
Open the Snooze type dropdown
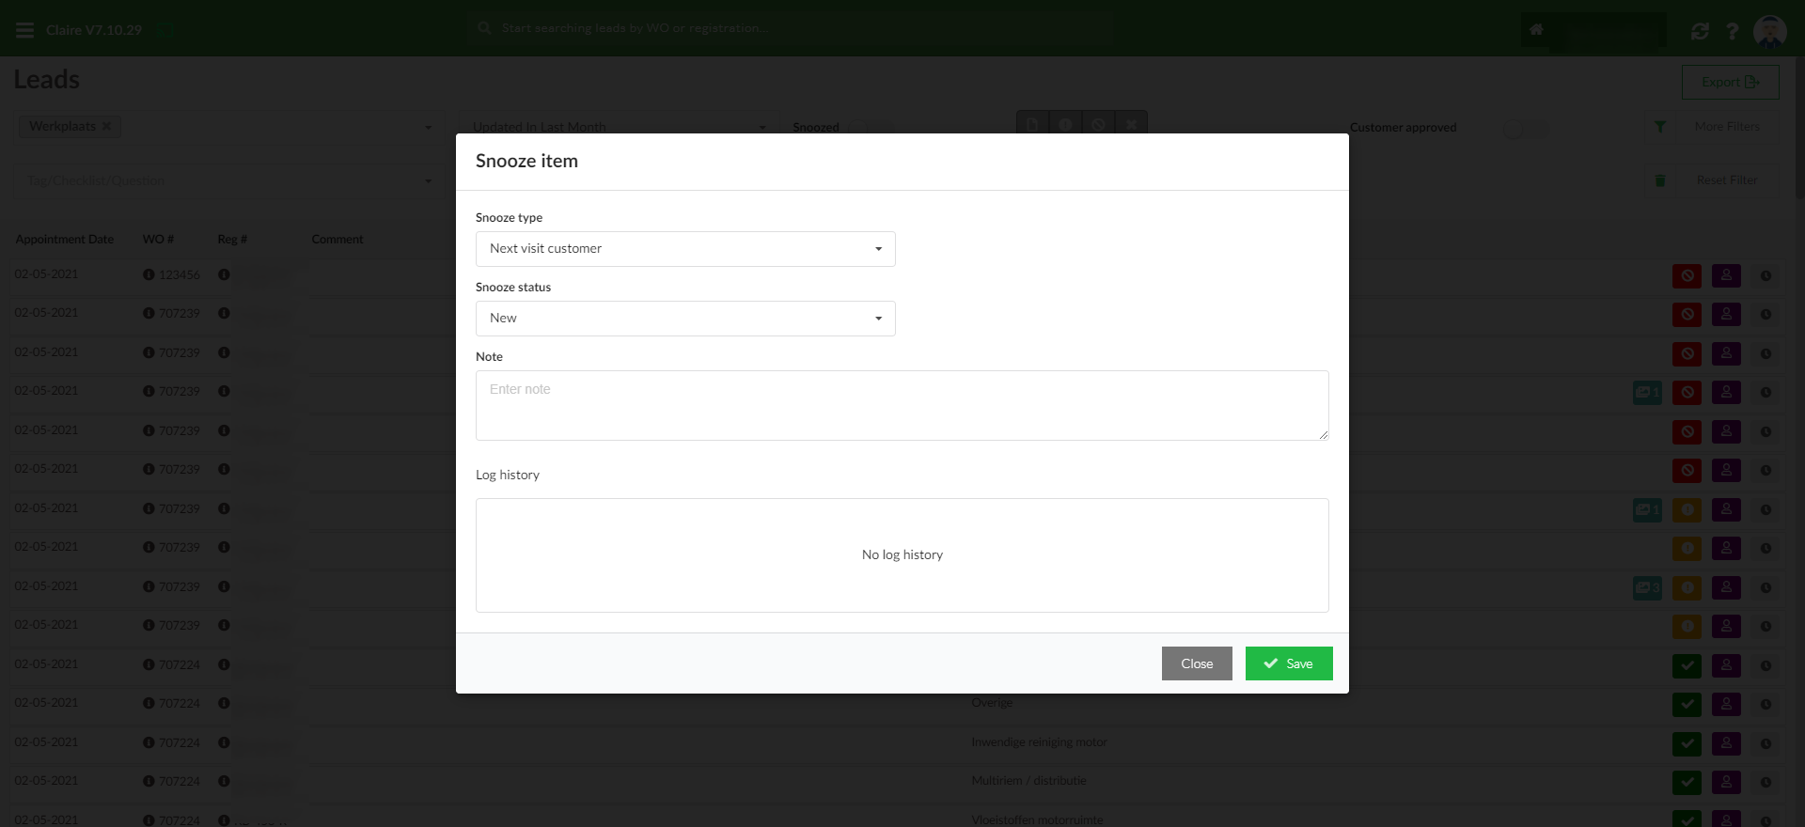(x=685, y=249)
